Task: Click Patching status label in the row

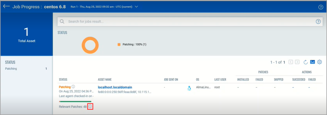Action: point(65,87)
